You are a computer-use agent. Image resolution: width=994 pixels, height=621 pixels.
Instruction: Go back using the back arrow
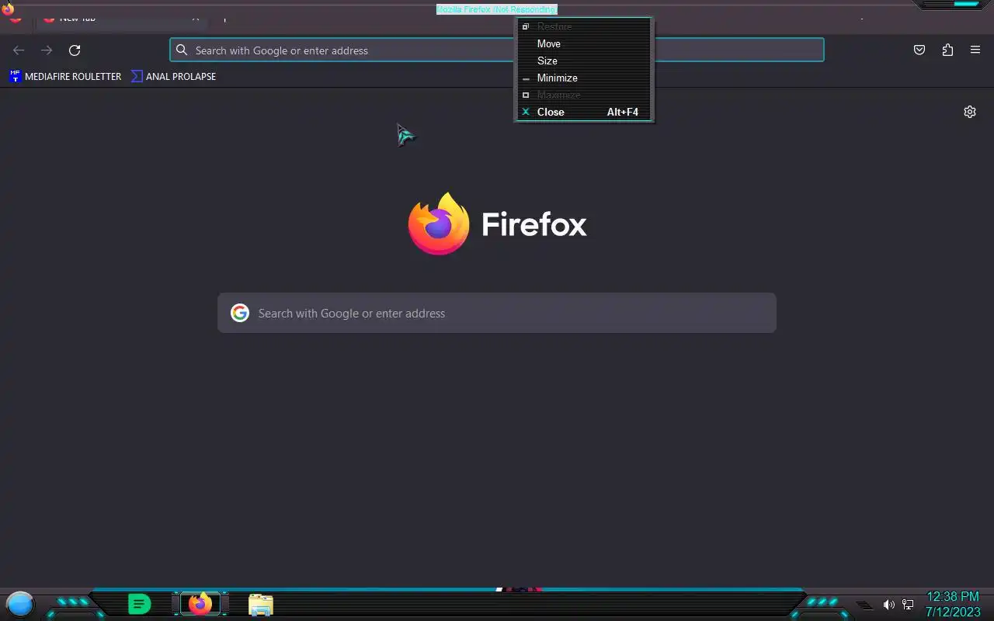[19, 50]
